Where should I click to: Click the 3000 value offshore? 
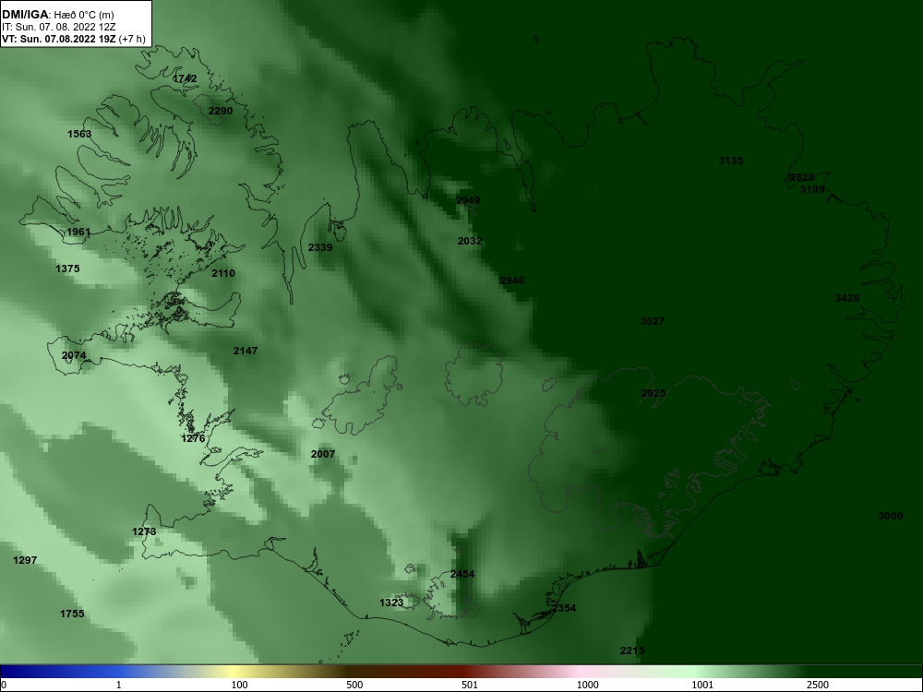pyautogui.click(x=891, y=516)
